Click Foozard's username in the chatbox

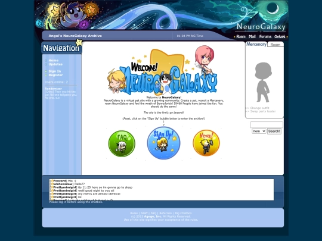coord(60,181)
